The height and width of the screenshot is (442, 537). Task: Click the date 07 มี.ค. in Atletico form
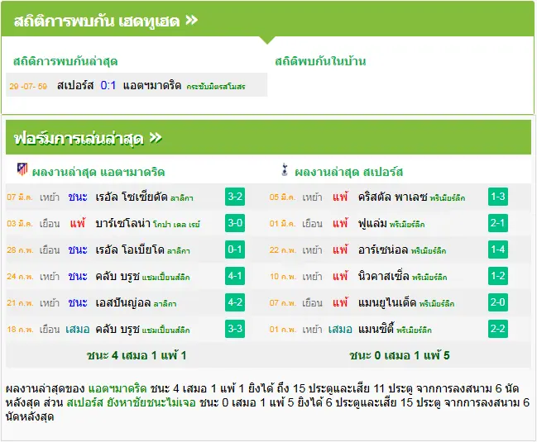pyautogui.click(x=20, y=197)
